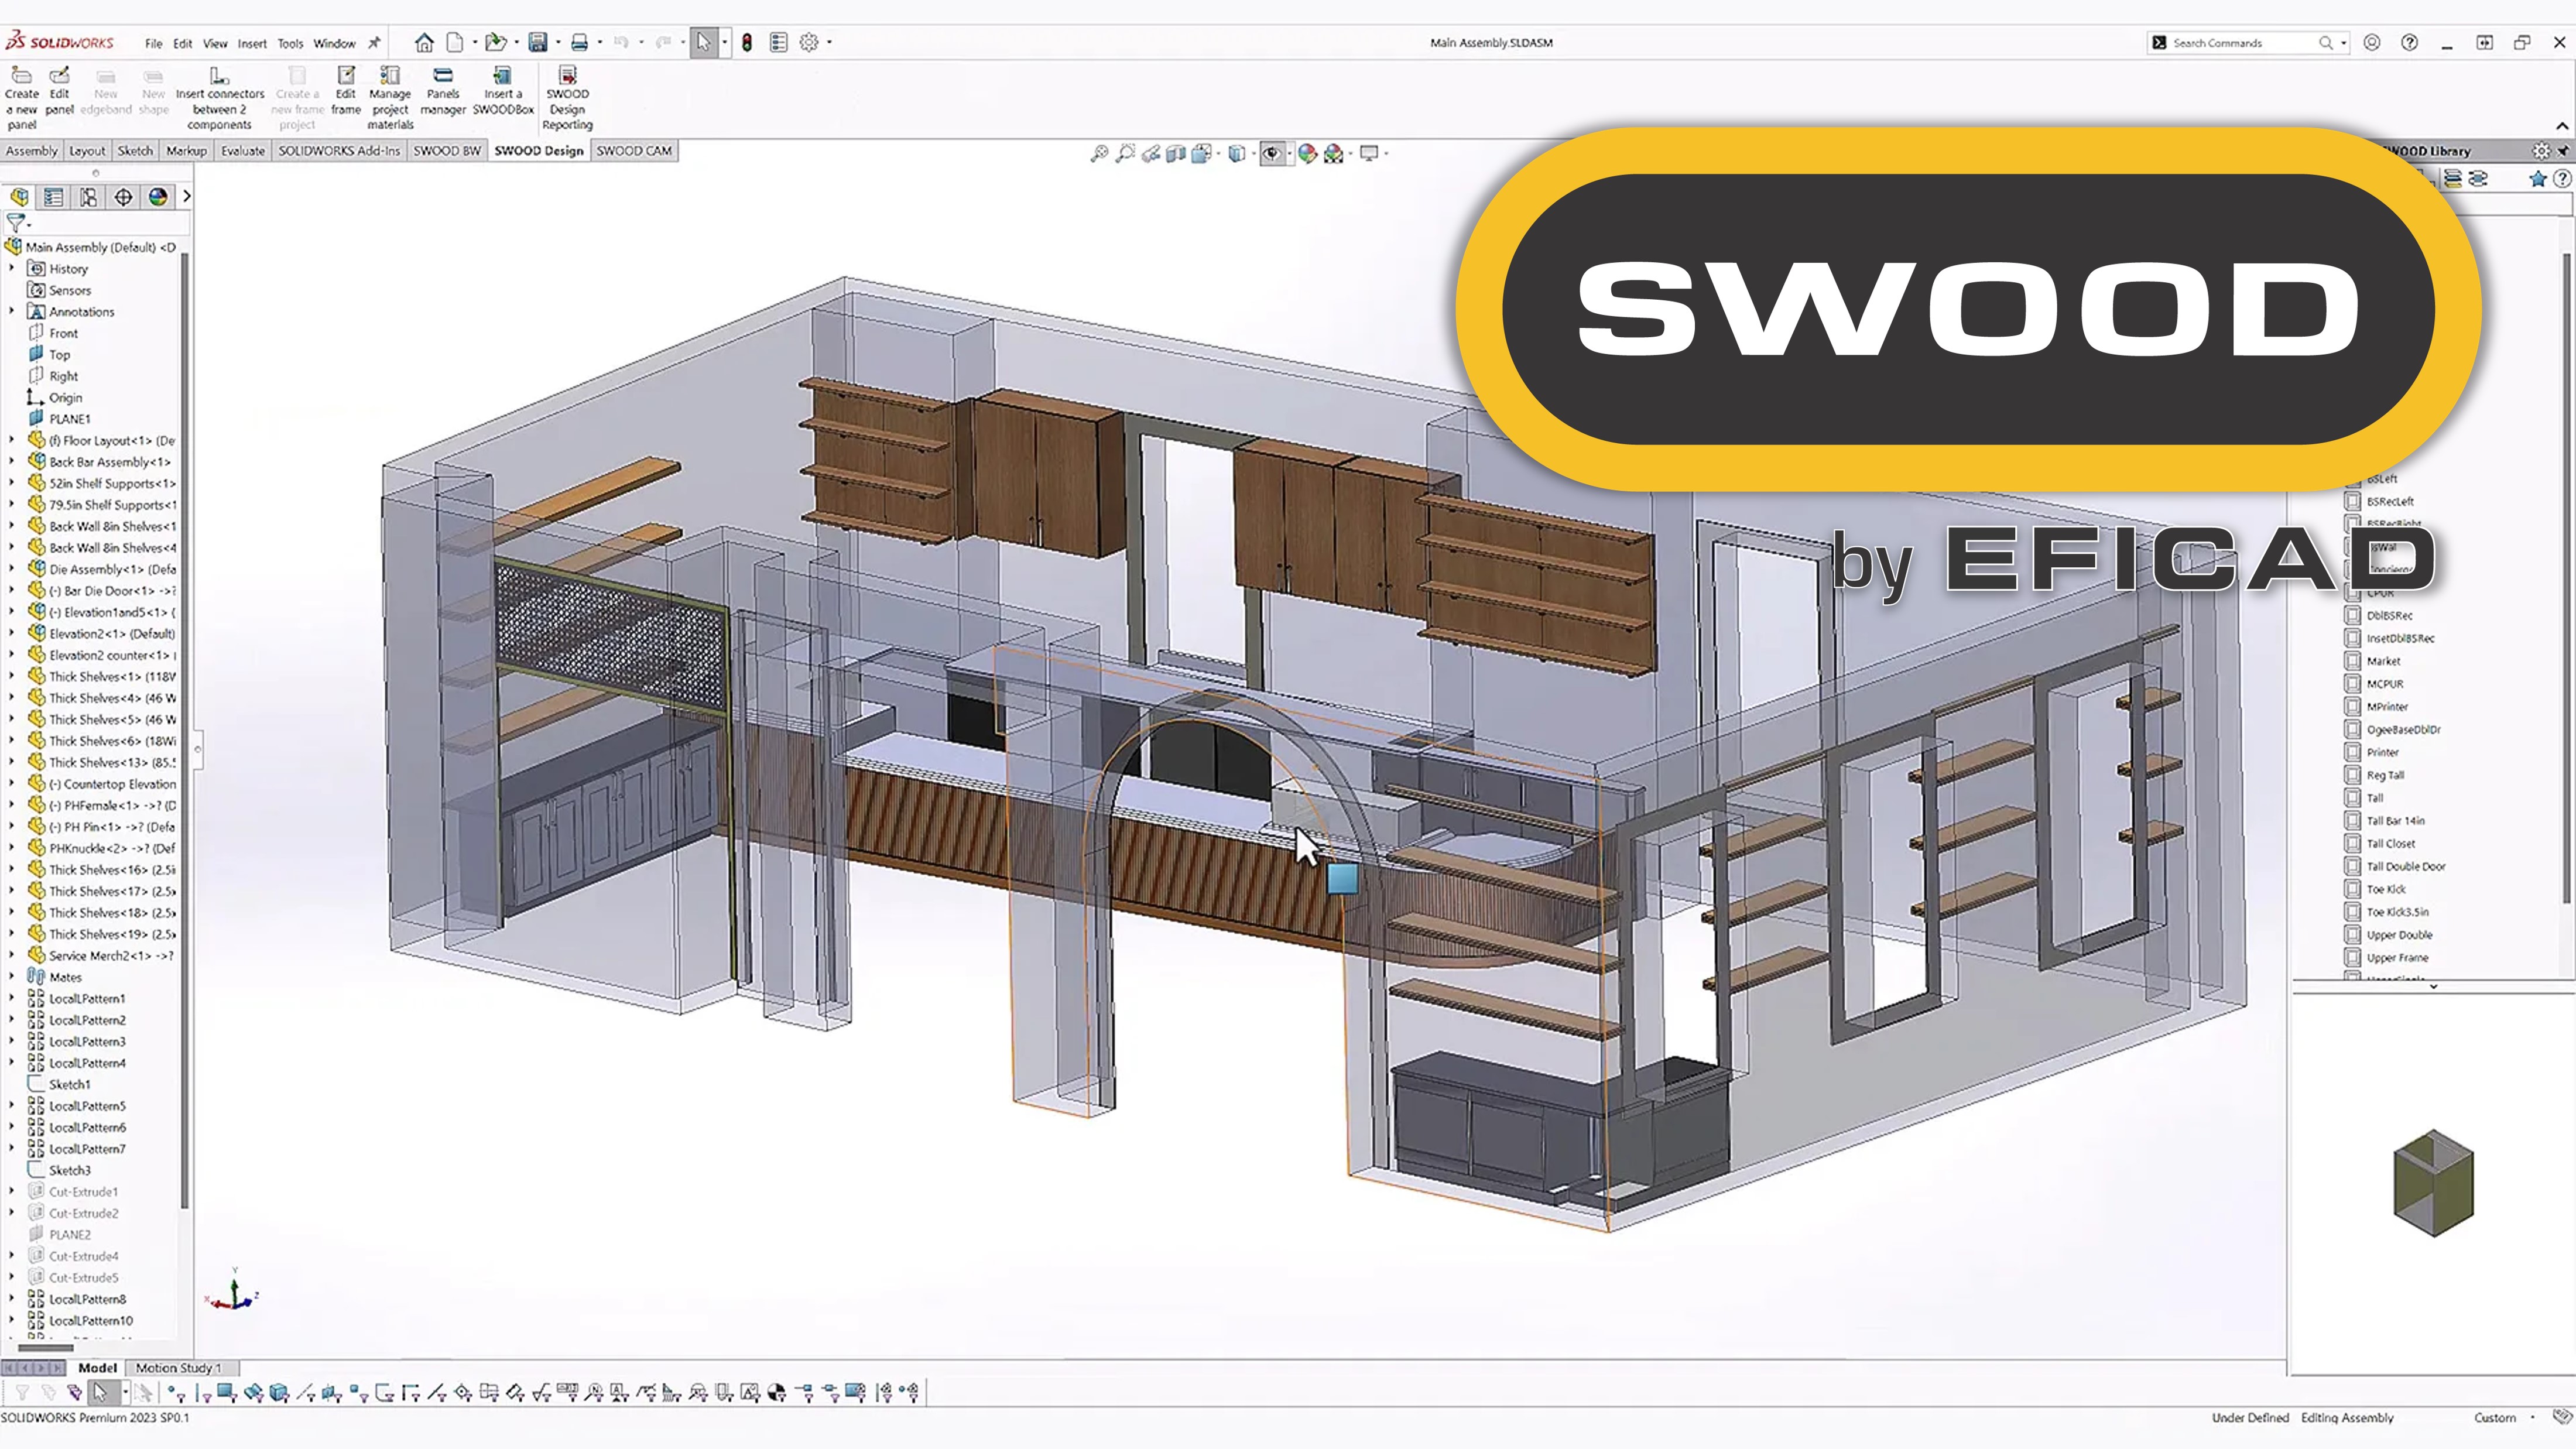Open the Tools menu
Image resolution: width=2576 pixels, height=1449 pixels.
click(290, 43)
